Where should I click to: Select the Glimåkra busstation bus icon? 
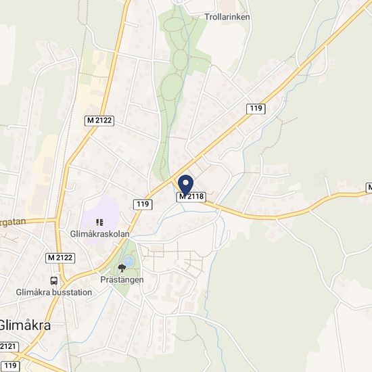[x=54, y=281]
